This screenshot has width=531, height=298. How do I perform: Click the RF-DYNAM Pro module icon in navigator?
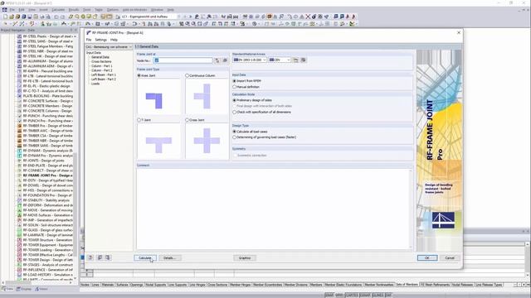click(x=20, y=156)
